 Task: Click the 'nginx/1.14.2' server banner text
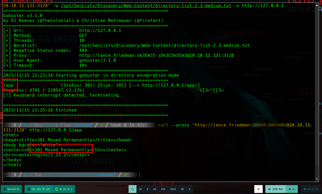[x=50, y=155]
